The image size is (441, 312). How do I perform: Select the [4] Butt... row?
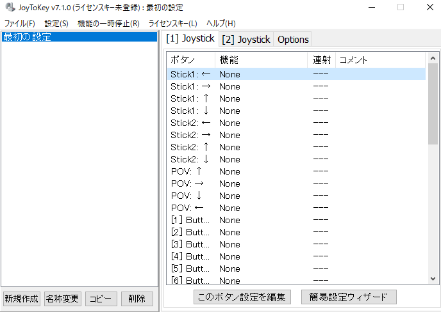296,256
